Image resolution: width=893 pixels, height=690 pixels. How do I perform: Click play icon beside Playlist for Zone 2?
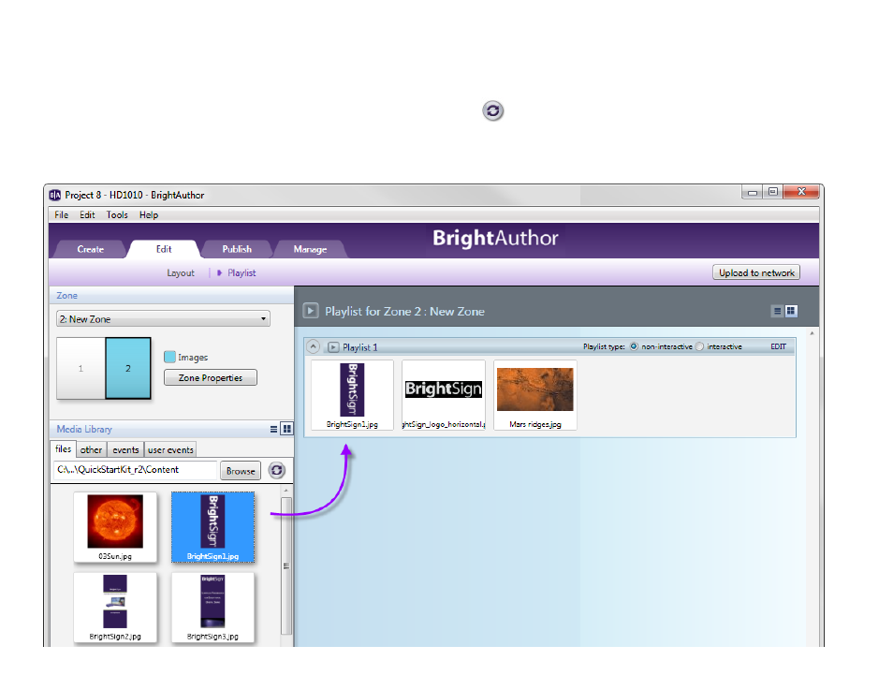coord(311,311)
